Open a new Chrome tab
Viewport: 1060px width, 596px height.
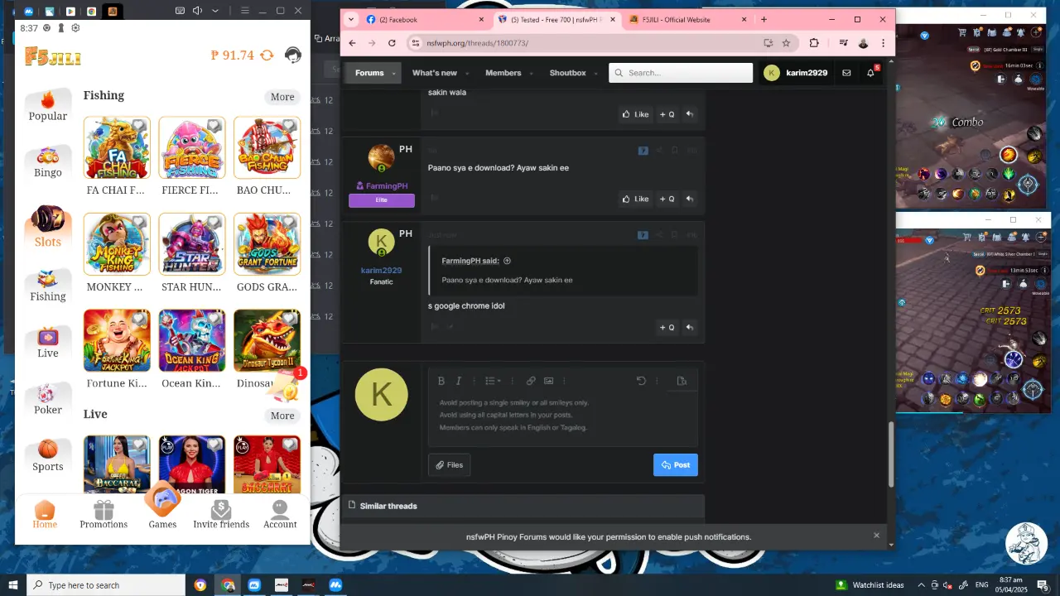pos(764,20)
